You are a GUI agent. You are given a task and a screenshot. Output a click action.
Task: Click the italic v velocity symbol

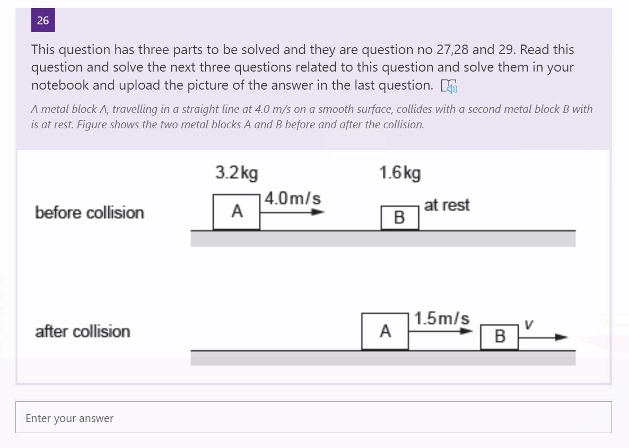tap(529, 324)
